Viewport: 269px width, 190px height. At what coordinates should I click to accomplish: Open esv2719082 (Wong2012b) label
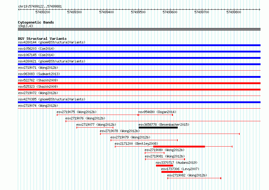pos(187,175)
